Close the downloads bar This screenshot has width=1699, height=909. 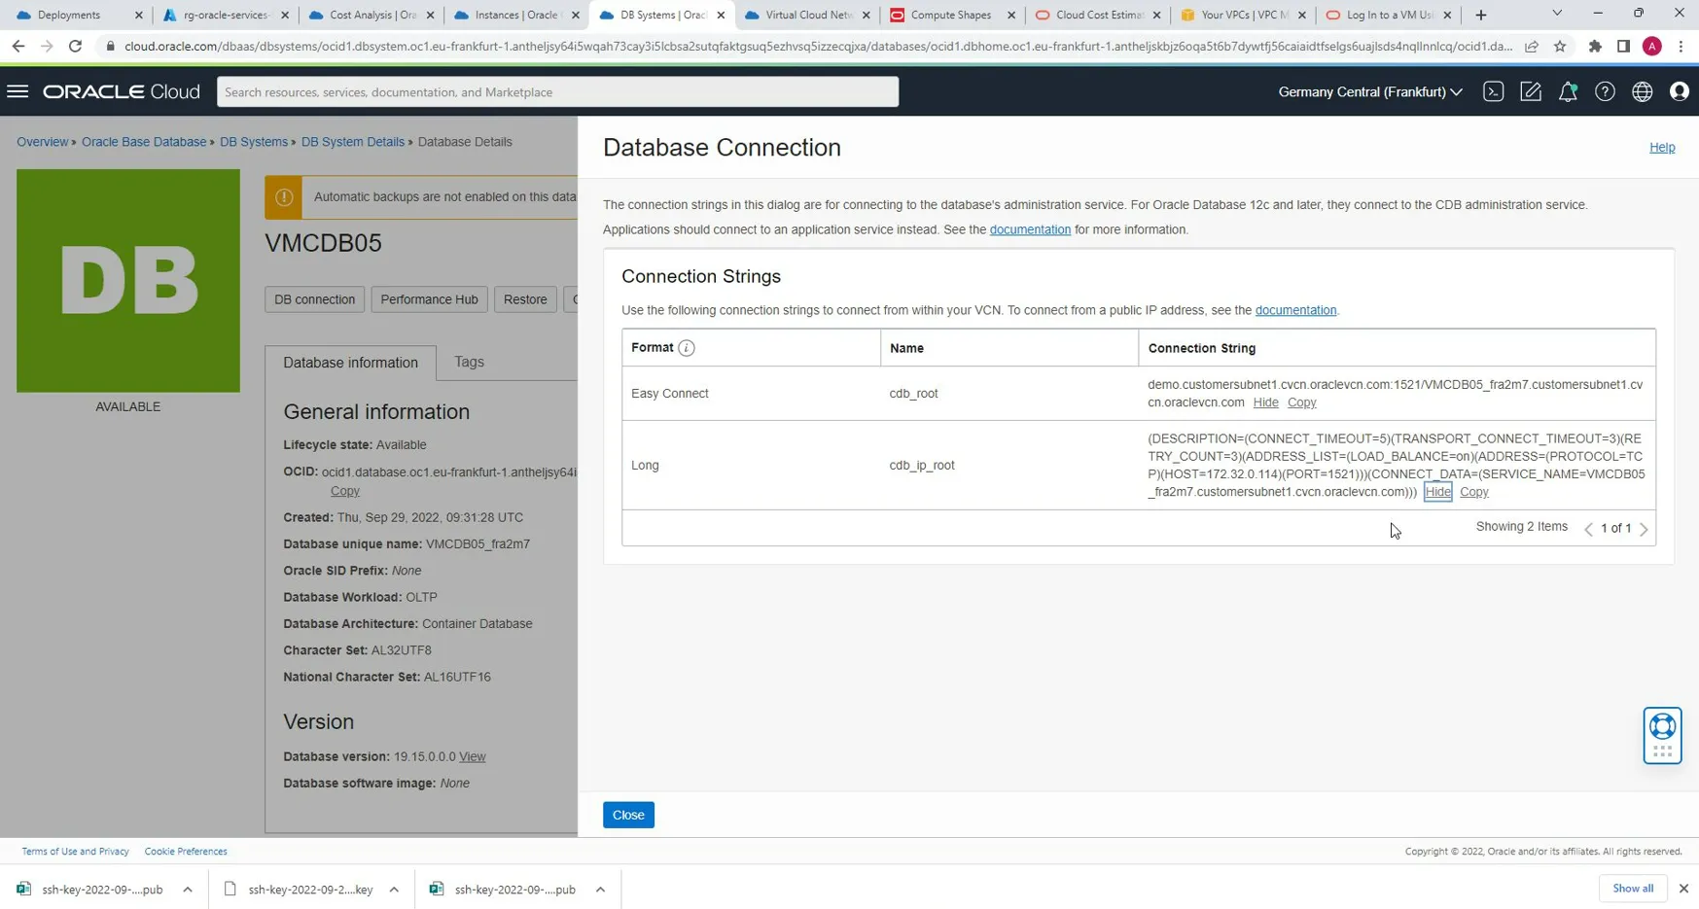click(x=1683, y=889)
